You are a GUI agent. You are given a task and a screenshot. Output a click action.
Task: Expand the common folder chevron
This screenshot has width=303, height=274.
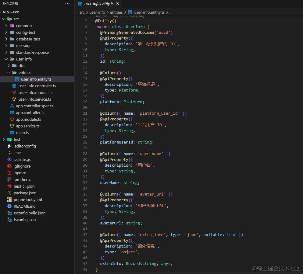(6, 26)
